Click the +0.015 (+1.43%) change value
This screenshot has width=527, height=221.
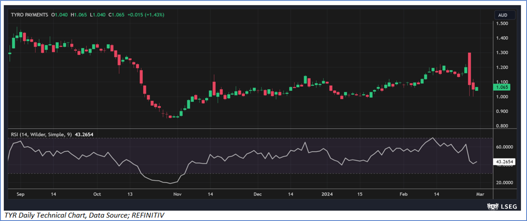[x=147, y=15]
